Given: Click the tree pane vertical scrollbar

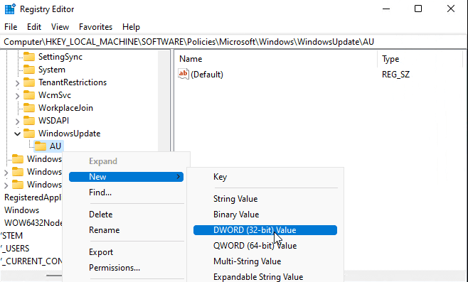Looking at the screenshot, I should [164, 102].
